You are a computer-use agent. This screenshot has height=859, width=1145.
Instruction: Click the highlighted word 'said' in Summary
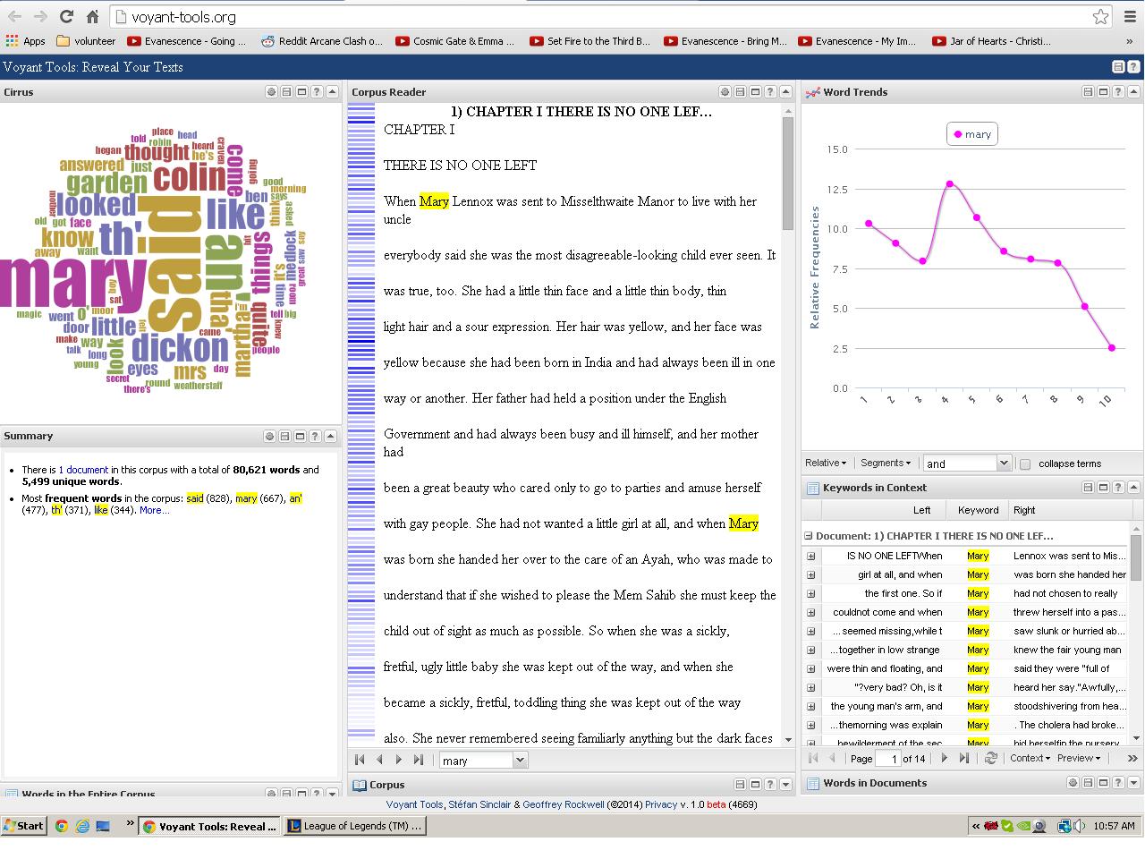point(194,498)
